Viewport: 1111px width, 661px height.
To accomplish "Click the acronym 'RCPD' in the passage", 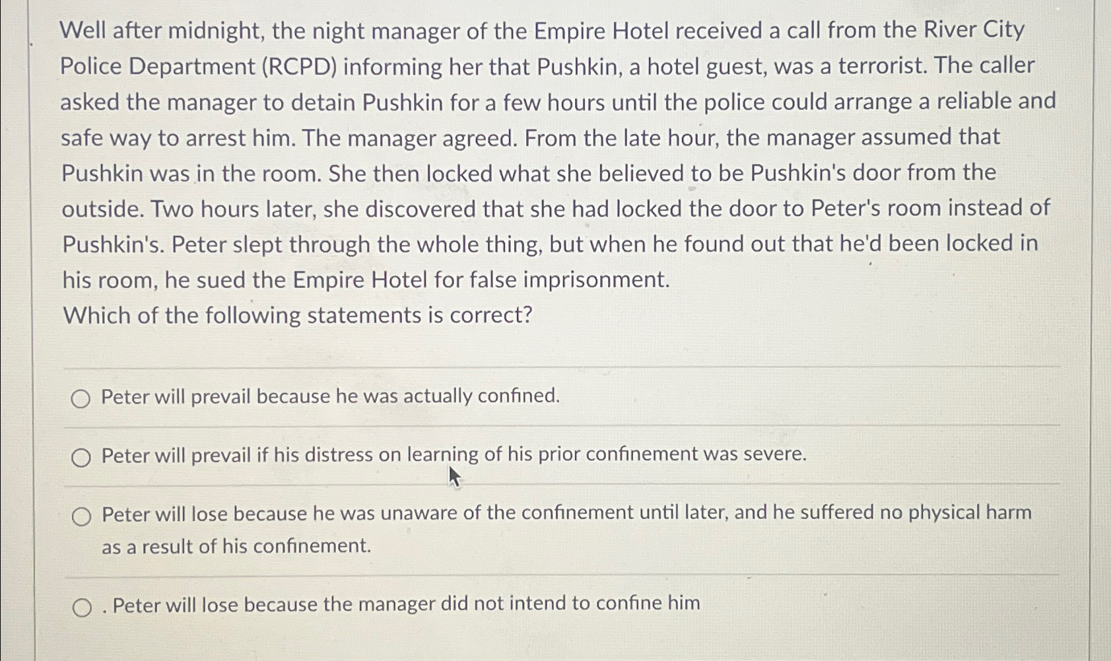I will (298, 65).
